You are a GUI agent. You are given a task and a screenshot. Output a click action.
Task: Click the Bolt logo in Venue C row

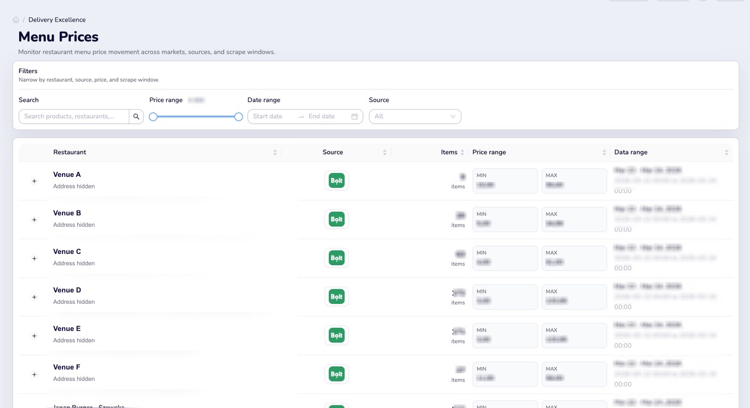(x=337, y=258)
